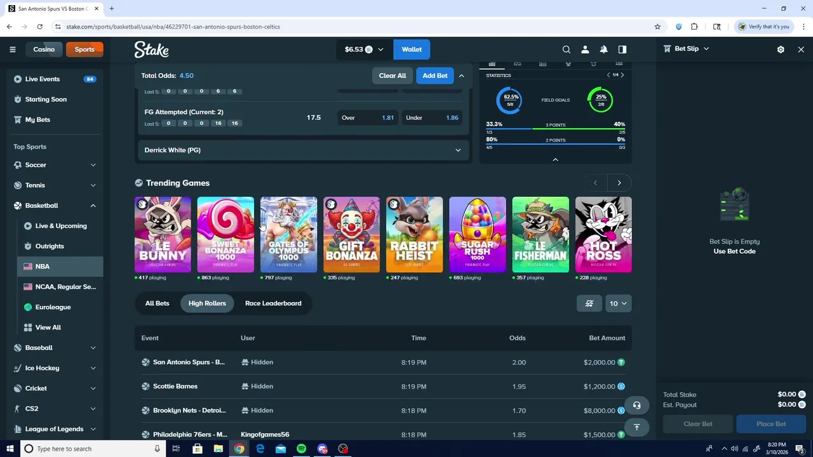The image size is (813, 457).
Task: Click Use Bet Code link
Action: click(734, 251)
